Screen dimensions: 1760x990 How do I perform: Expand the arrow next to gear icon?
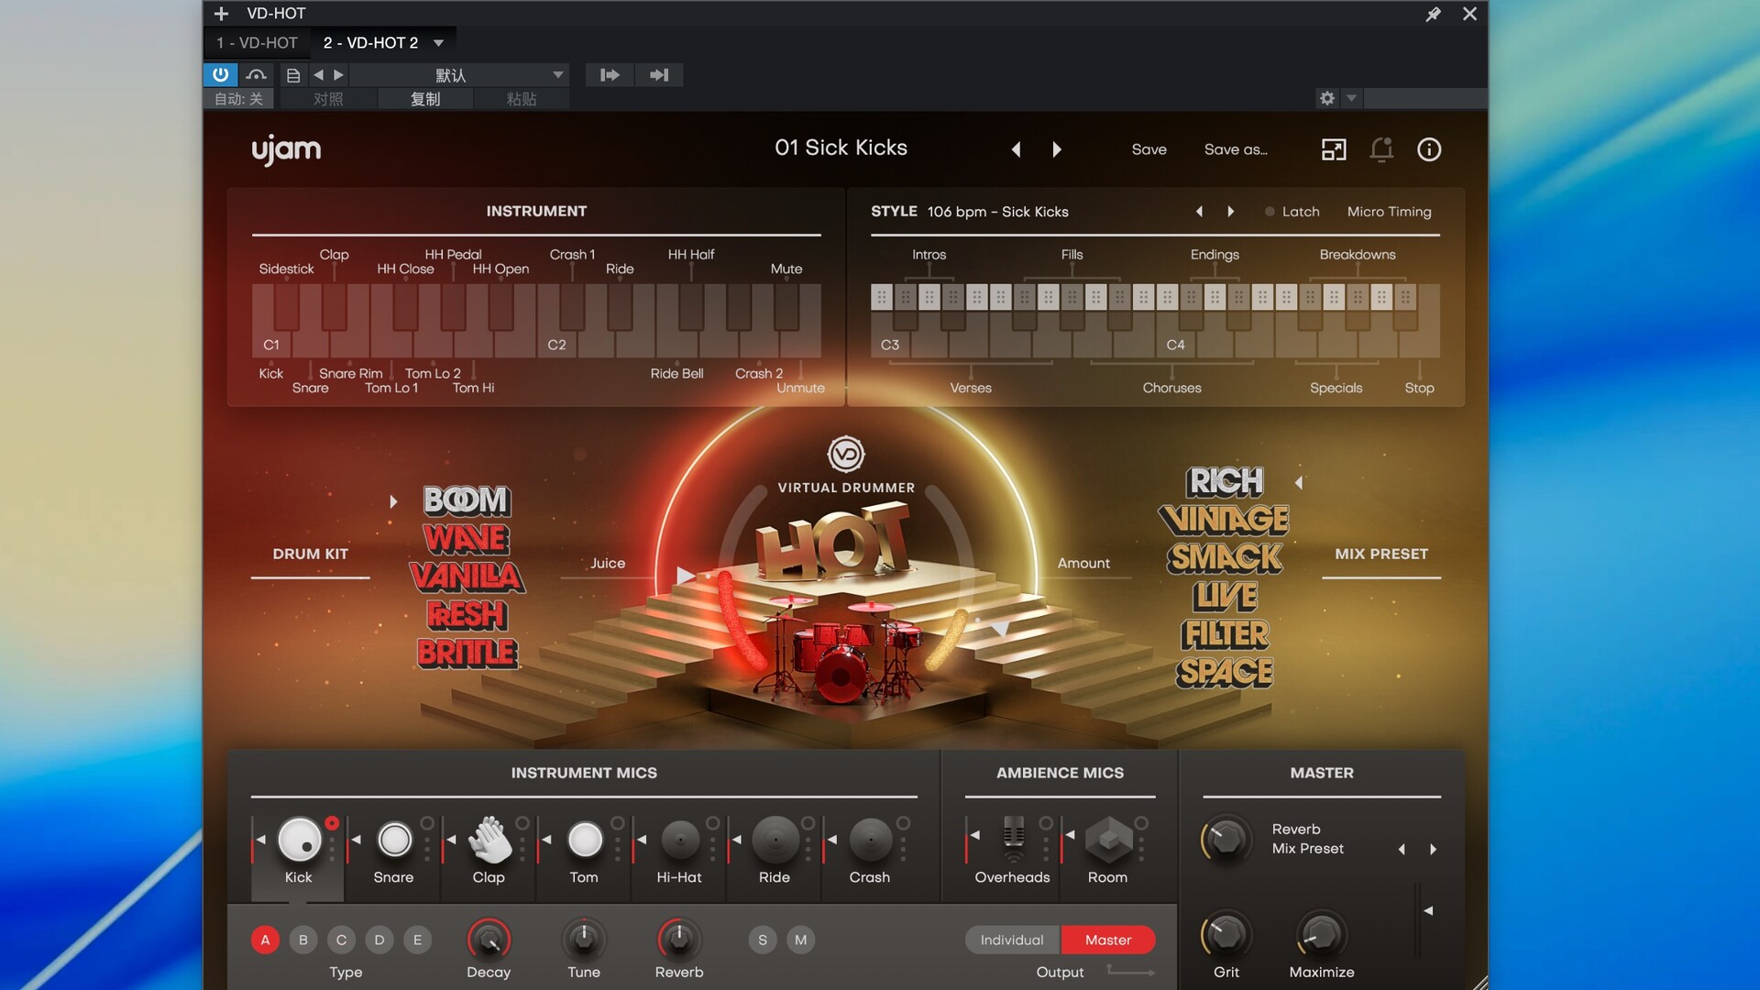pyautogui.click(x=1351, y=98)
